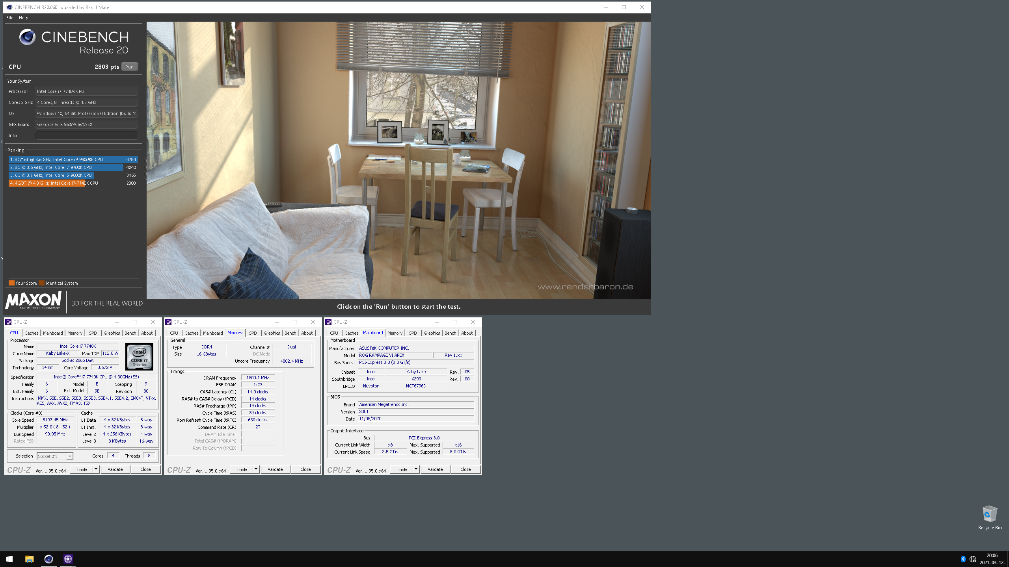
Task: Click the Tools button in the first CPU-Z window
Action: (x=82, y=469)
